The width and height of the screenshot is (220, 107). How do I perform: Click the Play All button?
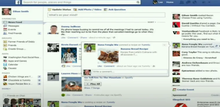(93, 84)
